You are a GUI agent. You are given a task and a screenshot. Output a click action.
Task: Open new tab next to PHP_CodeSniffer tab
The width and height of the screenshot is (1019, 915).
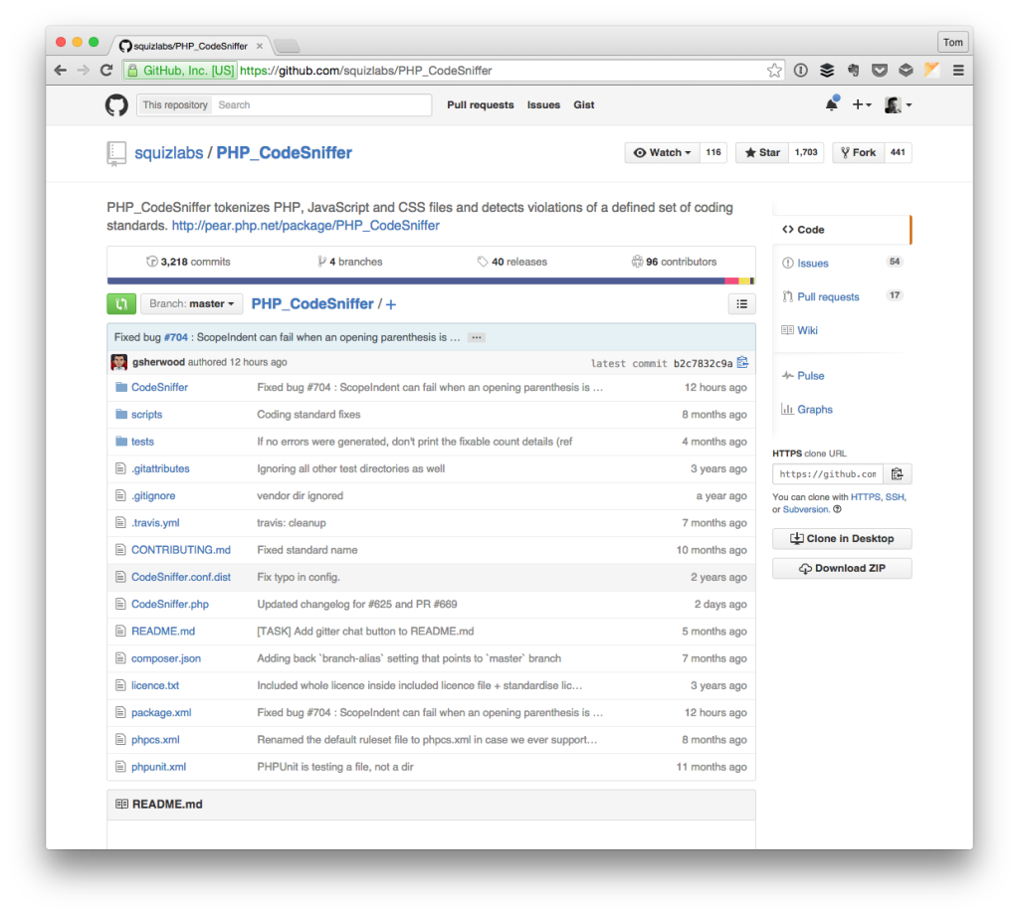[x=287, y=46]
